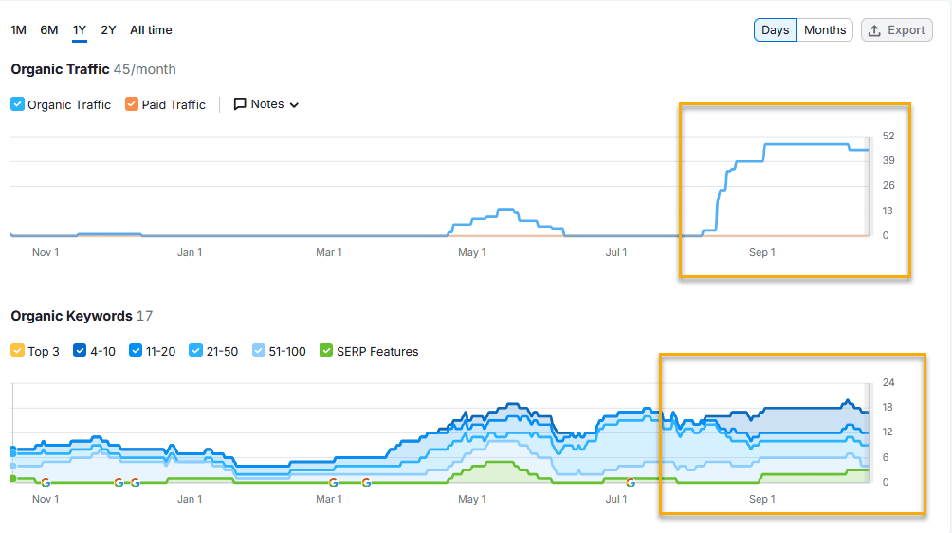Click the Google update marker near Nov 1
Image resolution: width=952 pixels, height=533 pixels.
45,482
